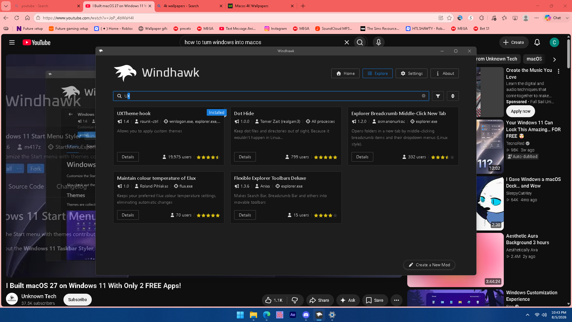View Details for Flexible Explorer Toolbars Deluxe

pos(245,215)
